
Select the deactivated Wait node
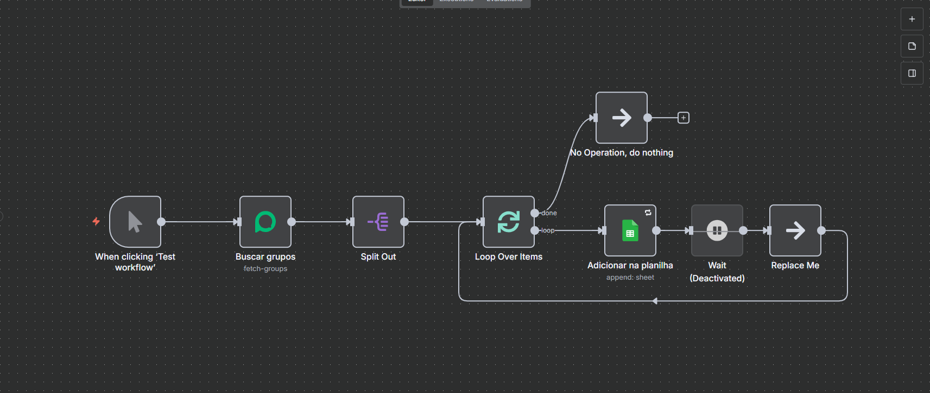(x=717, y=230)
